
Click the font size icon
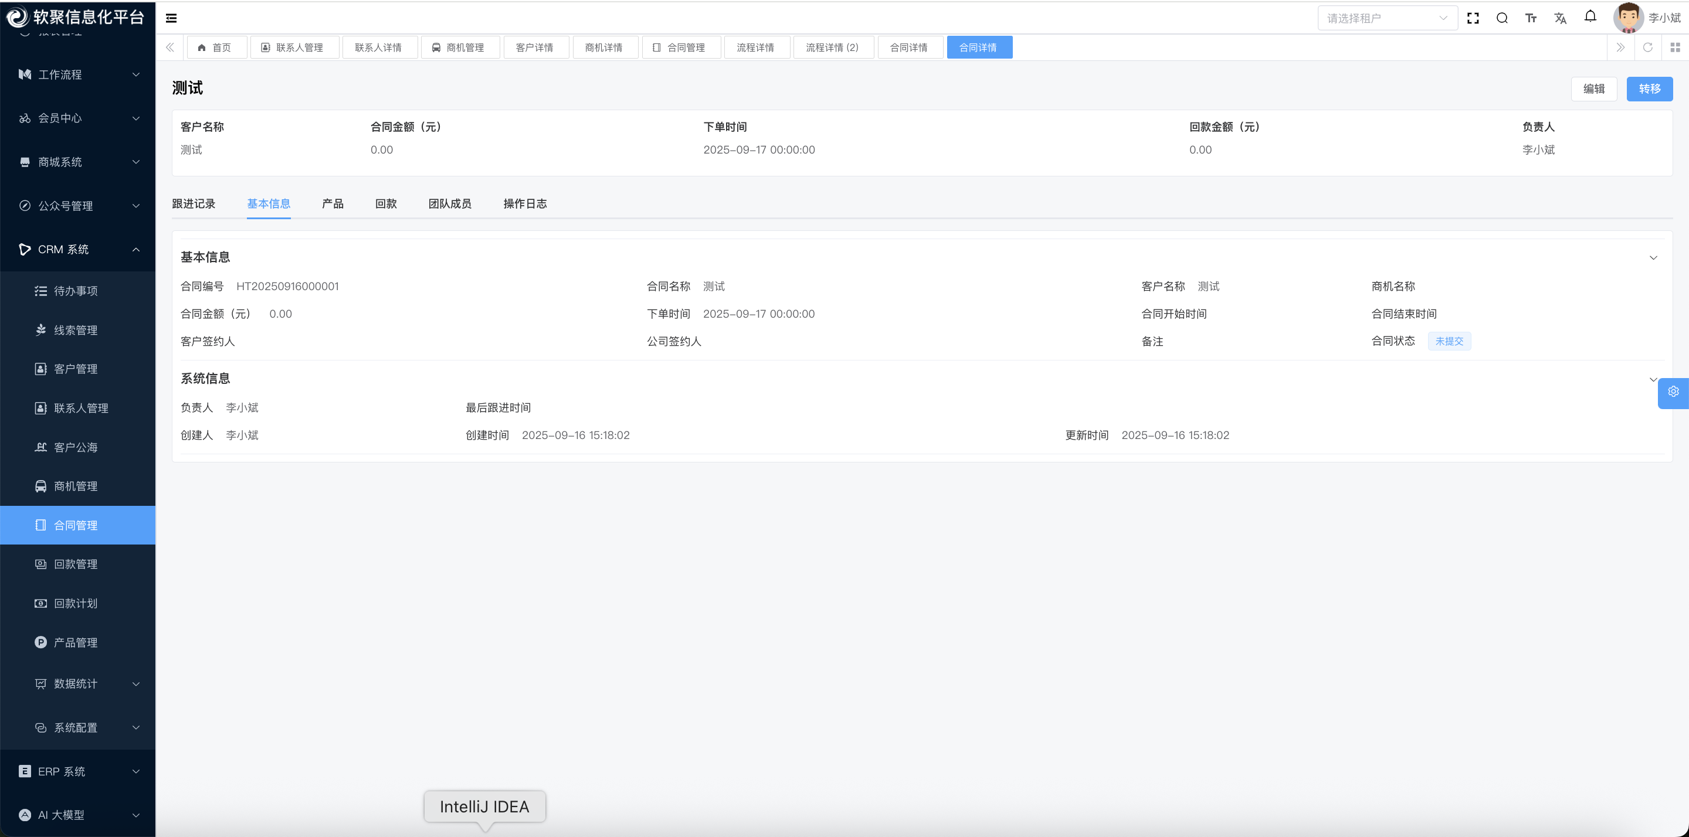[1531, 18]
